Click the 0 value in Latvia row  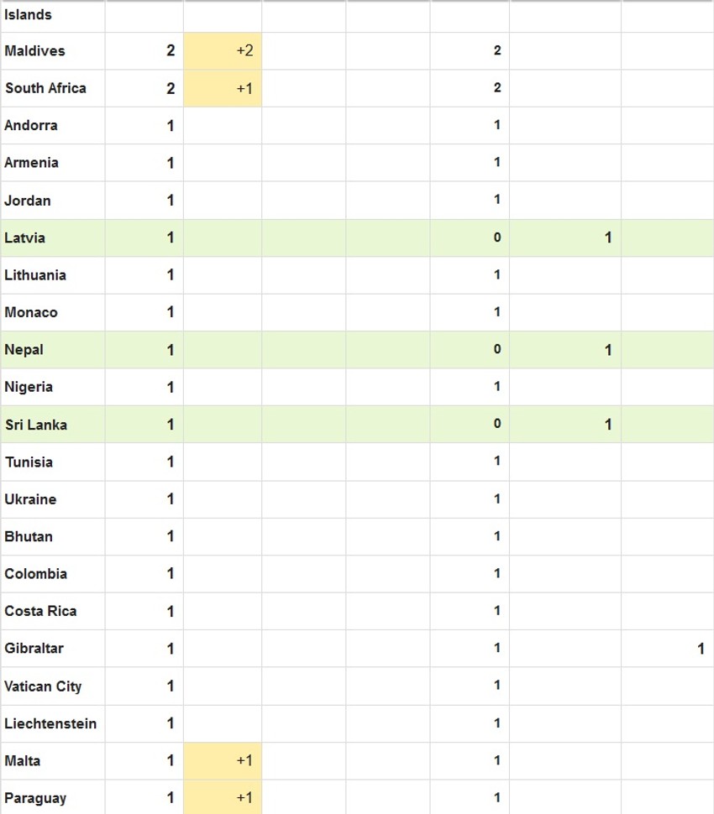tap(496, 238)
